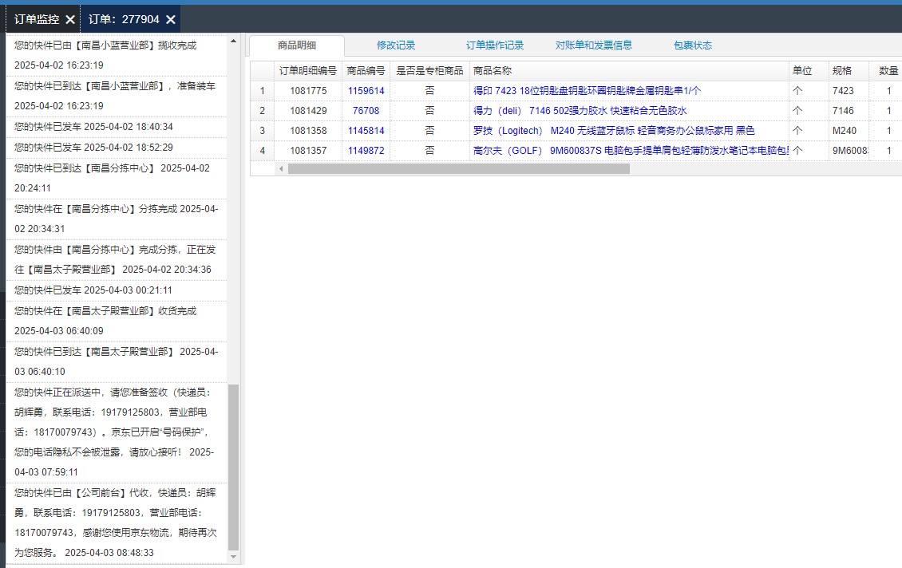Click the tracking panel scroll-up arrow
902x568 pixels.
click(233, 41)
